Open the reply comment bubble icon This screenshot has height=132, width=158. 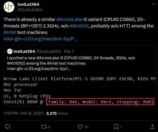[x=8, y=126]
